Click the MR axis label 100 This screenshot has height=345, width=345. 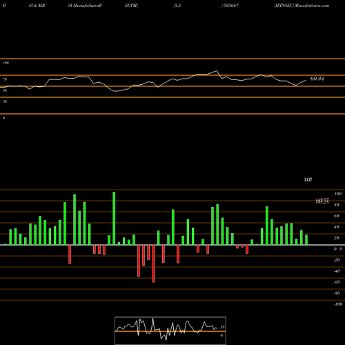337,194
